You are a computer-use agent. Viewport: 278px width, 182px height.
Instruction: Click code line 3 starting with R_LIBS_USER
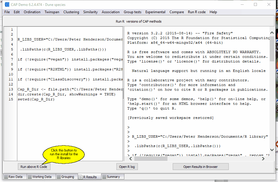tap(70, 39)
